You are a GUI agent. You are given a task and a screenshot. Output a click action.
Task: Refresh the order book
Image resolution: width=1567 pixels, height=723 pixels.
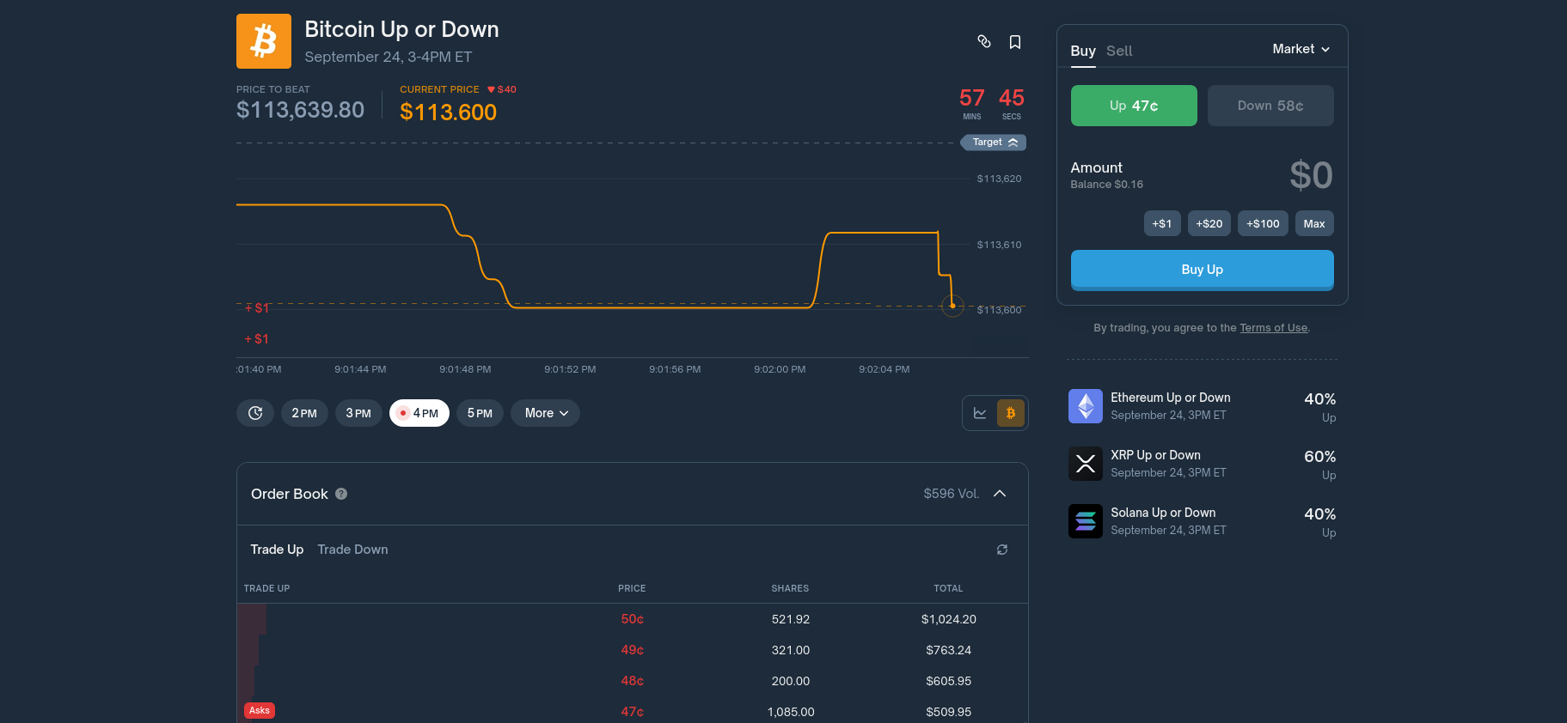click(x=1002, y=550)
